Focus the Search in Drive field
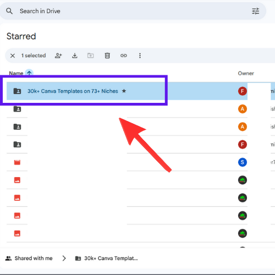This screenshot has height=275, width=275. 133,11
